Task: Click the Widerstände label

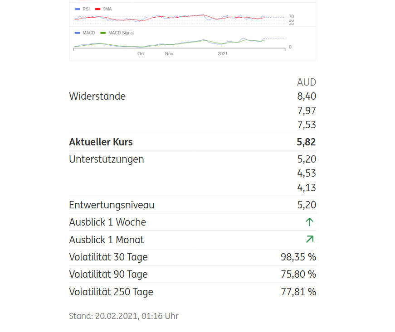Action: pos(97,96)
